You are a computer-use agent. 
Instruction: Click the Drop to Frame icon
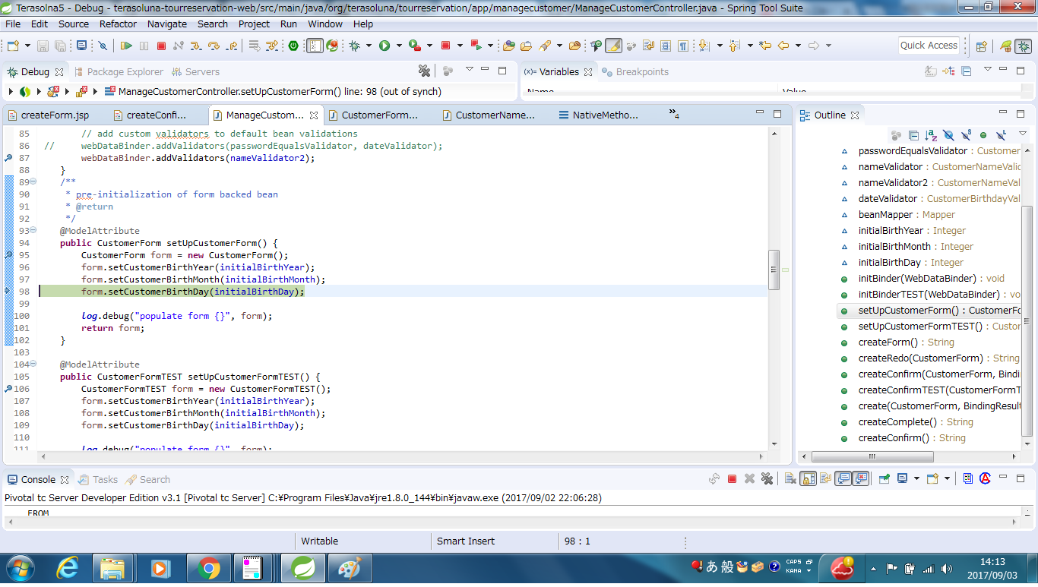(255, 46)
